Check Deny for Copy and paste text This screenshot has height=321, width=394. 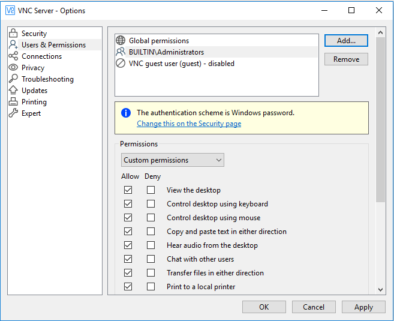[151, 231]
